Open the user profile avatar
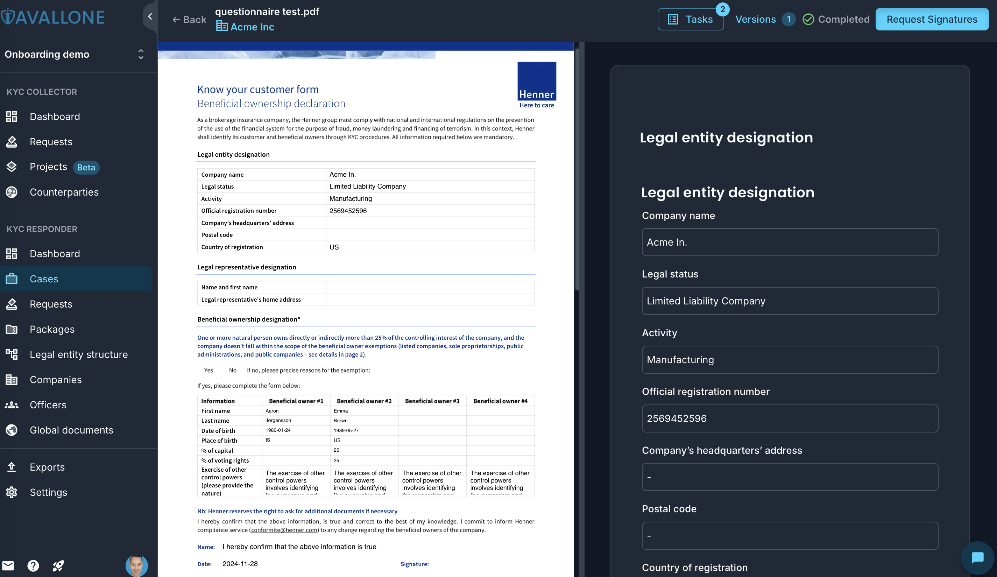The height and width of the screenshot is (577, 997). 136,565
